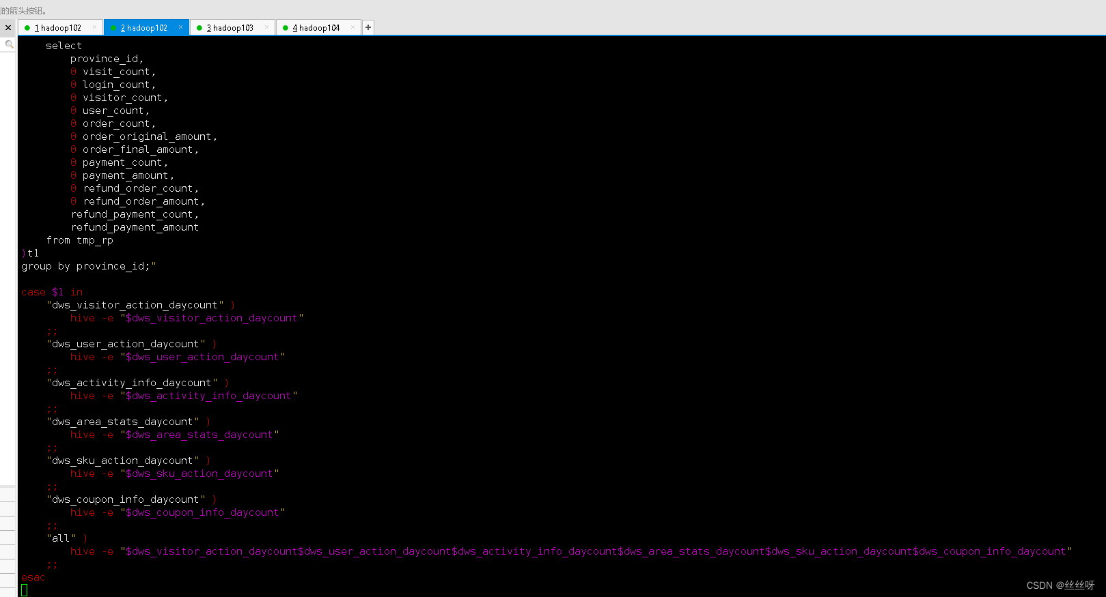Viewport: 1106px width, 597px height.
Task: Click hive -e "$dws_user_action_daycount" command
Action: click(x=178, y=357)
